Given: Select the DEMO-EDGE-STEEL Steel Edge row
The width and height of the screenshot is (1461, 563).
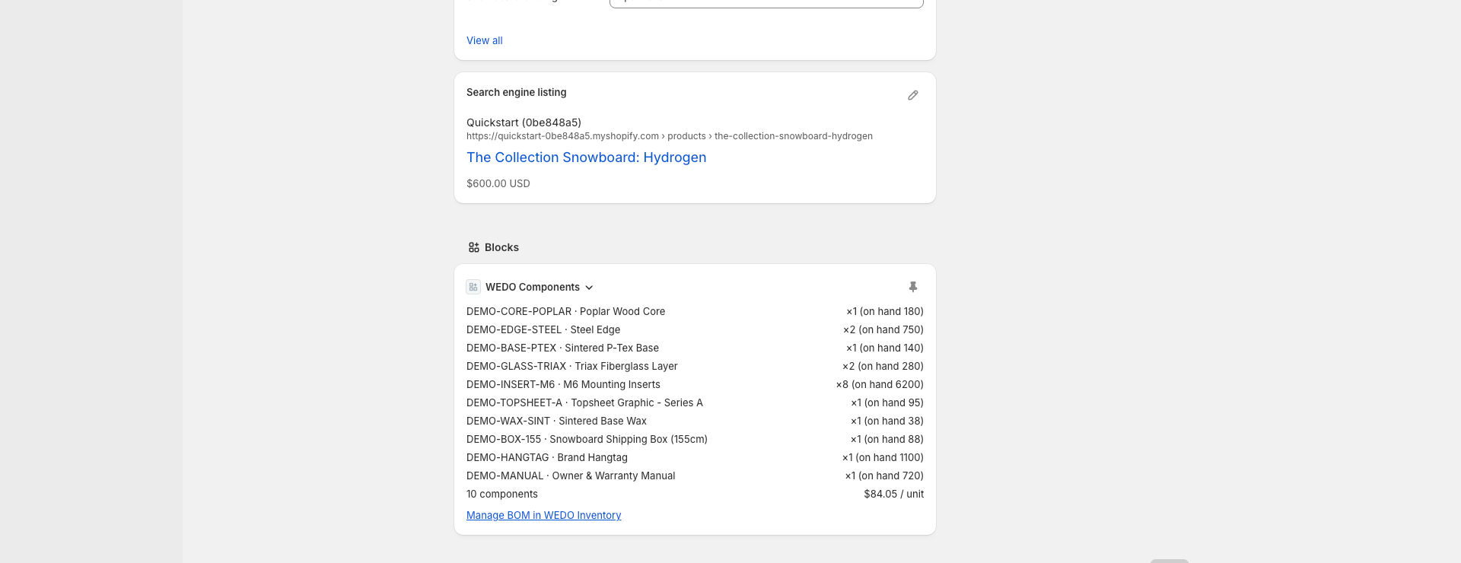Looking at the screenshot, I should (695, 329).
